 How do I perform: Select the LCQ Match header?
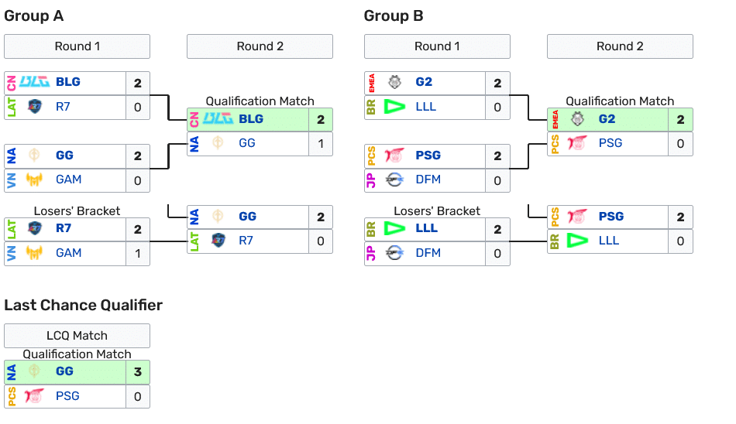tap(77, 336)
